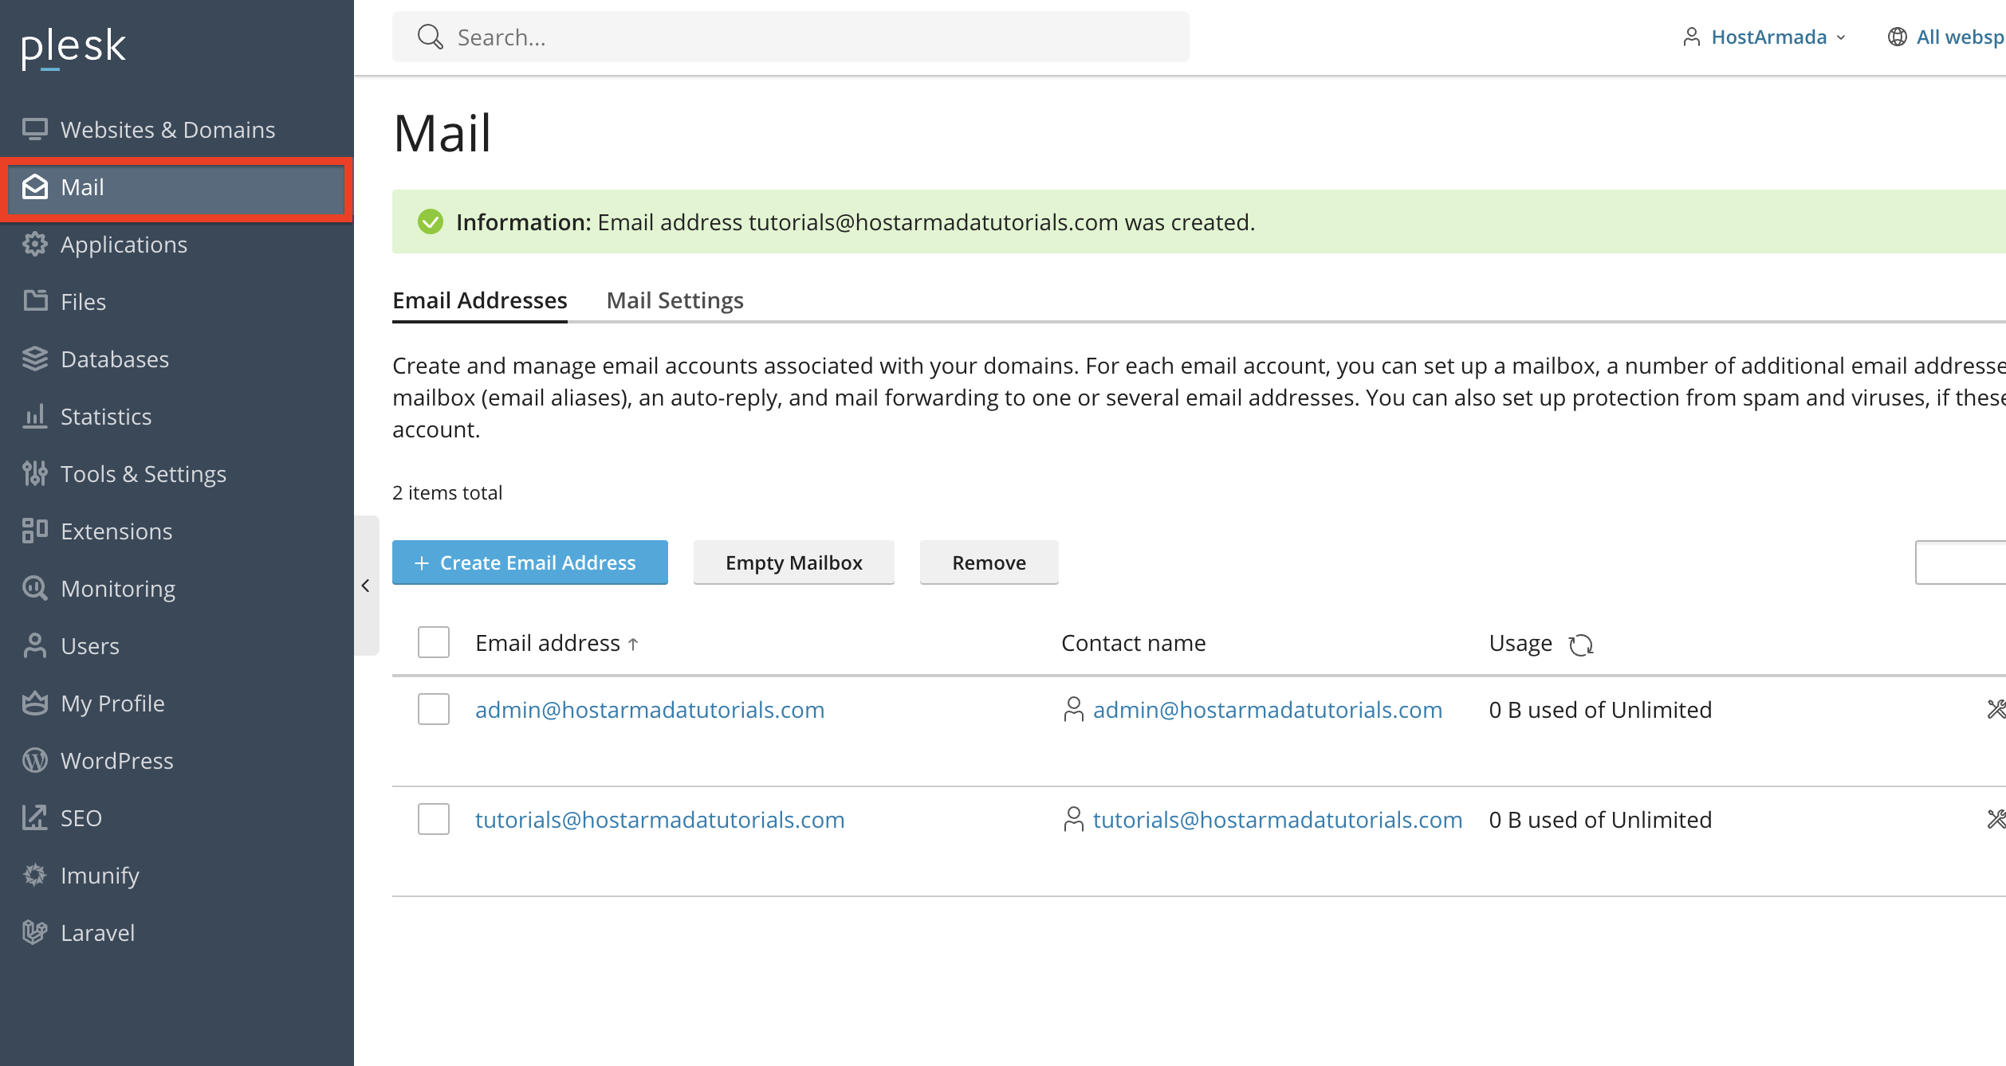Click the All webspaces globe icon
Screen dimensions: 2006x1066
[x=1898, y=37]
